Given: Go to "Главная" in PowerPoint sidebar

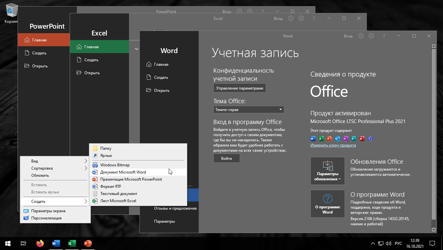Looking at the screenshot, I should (44, 40).
